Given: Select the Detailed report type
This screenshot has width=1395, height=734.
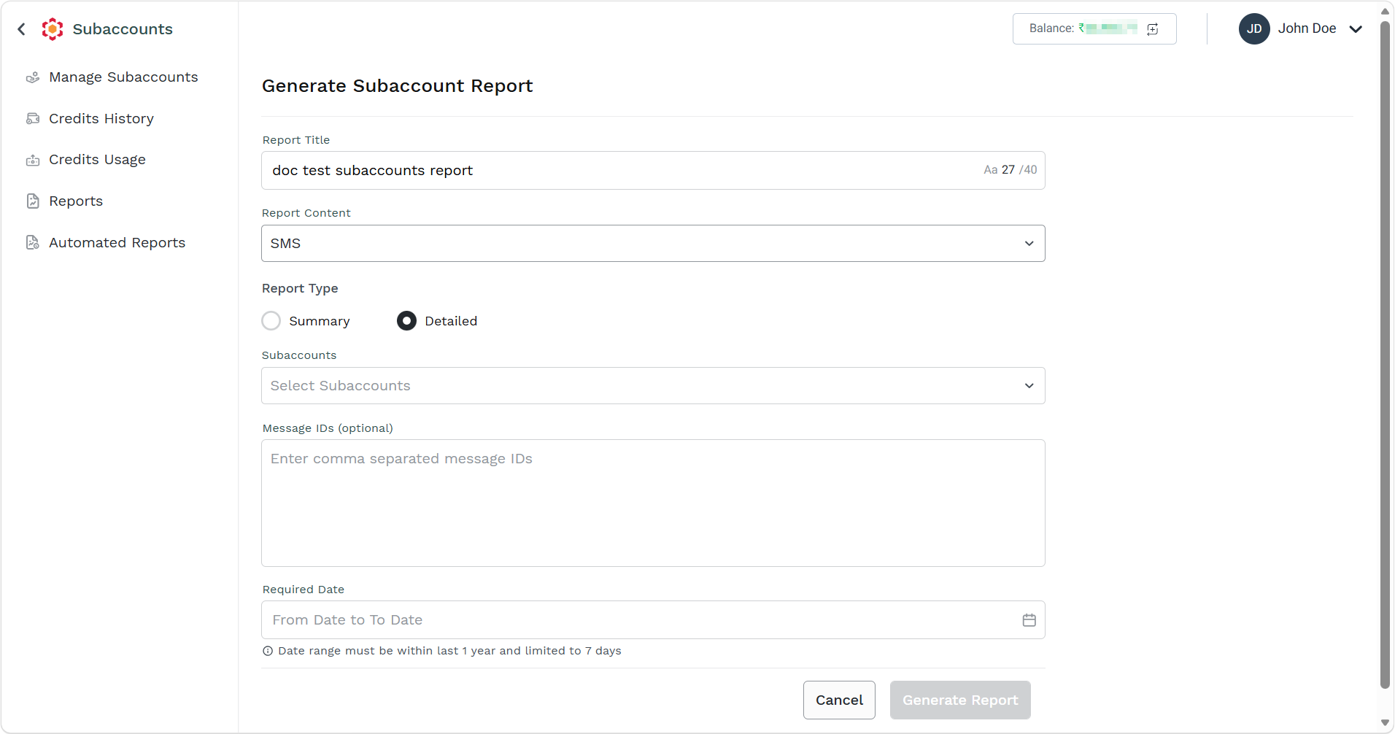Looking at the screenshot, I should 407,321.
